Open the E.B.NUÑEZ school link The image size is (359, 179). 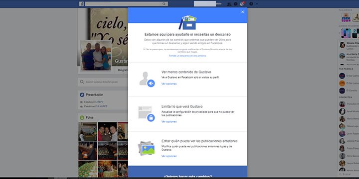(102, 106)
